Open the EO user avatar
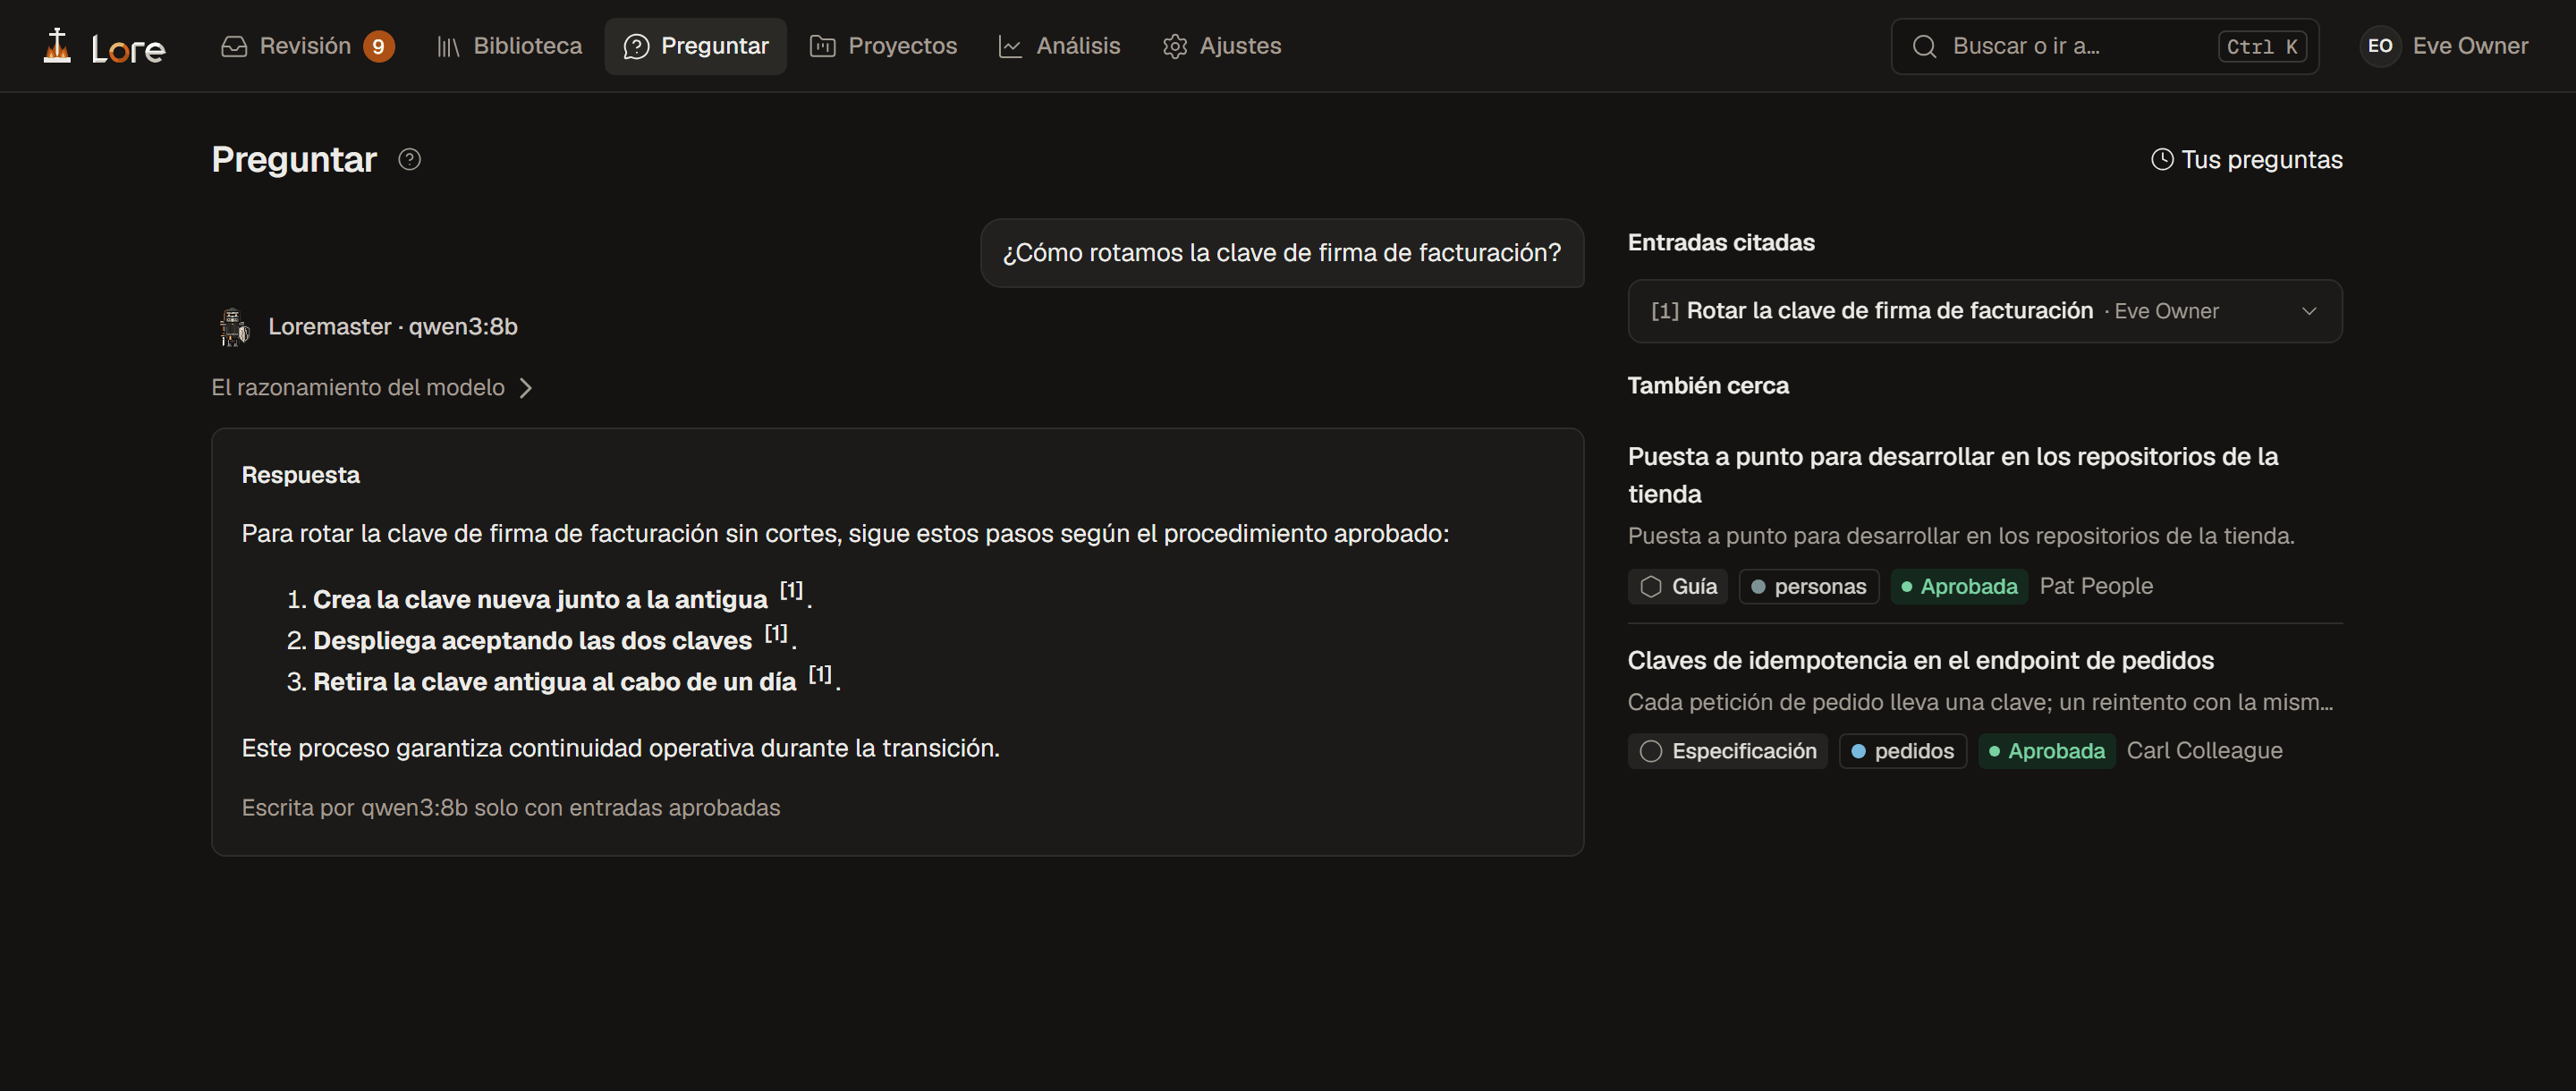The height and width of the screenshot is (1091, 2576). coord(2380,46)
